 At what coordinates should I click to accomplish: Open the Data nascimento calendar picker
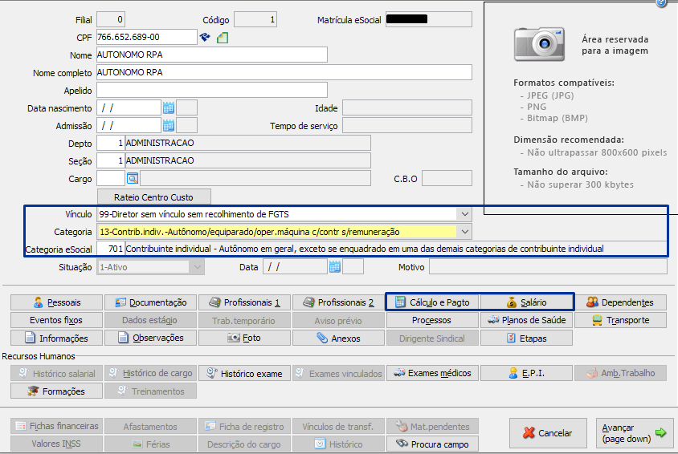click(168, 108)
